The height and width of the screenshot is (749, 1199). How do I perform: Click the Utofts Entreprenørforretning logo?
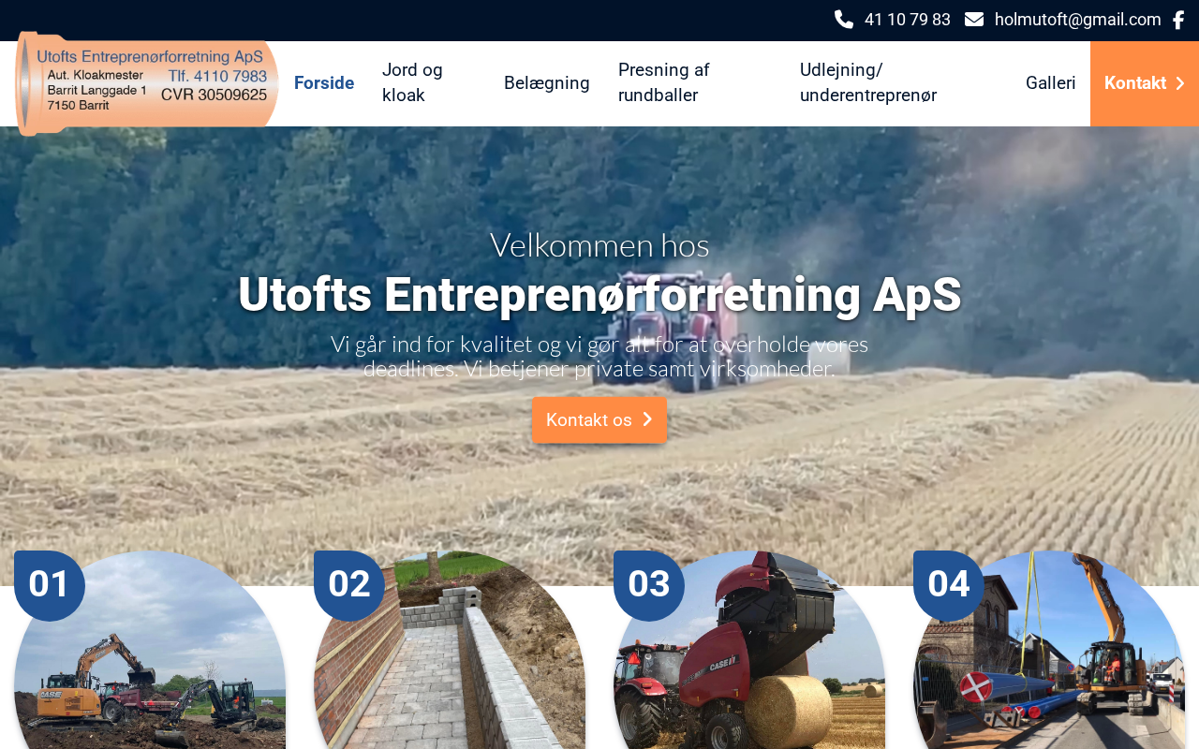click(x=147, y=83)
